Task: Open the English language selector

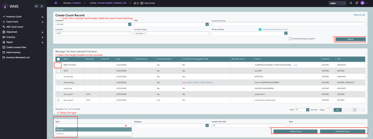Action: [x=337, y=3]
